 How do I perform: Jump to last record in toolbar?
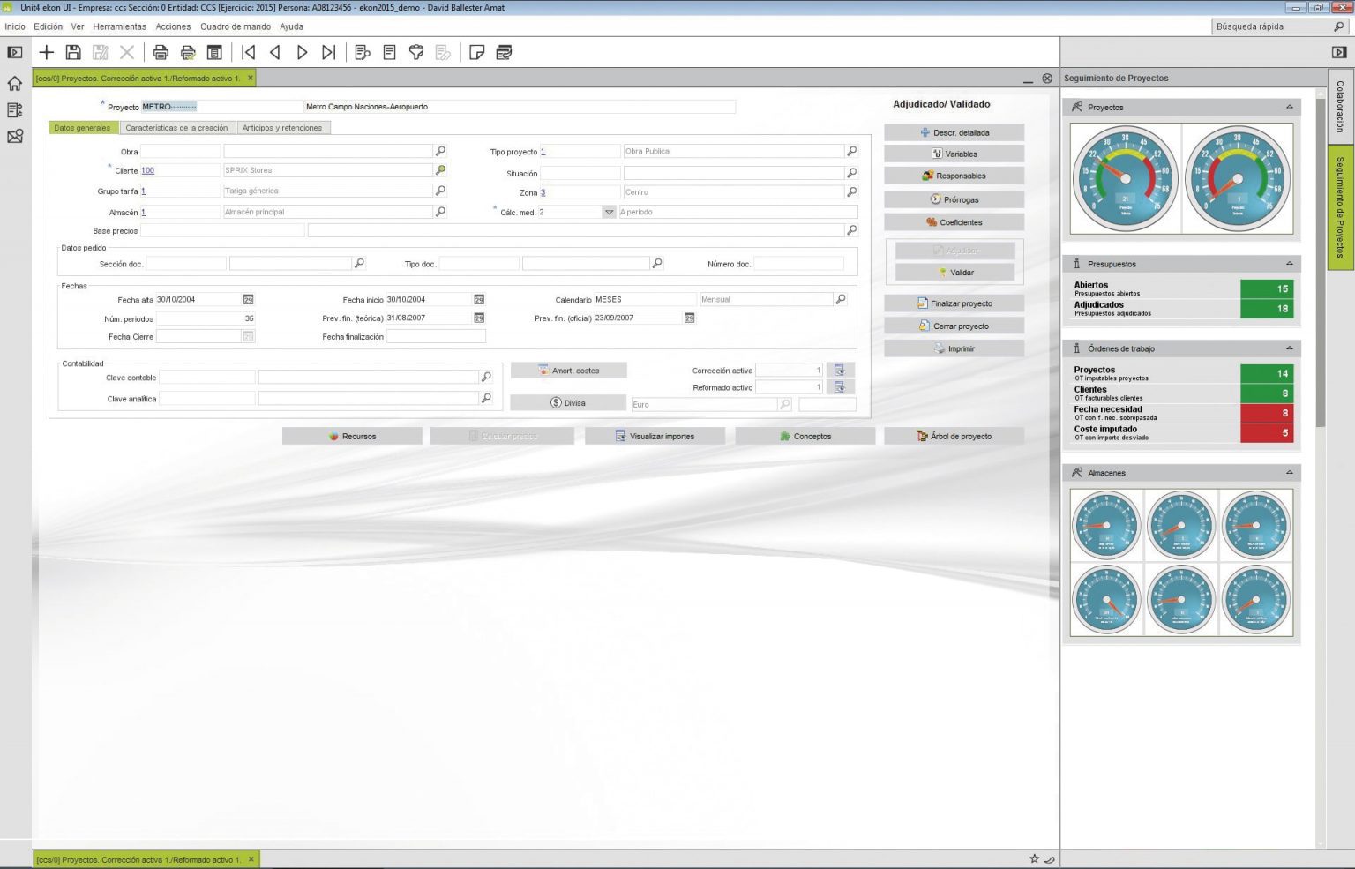tap(328, 53)
